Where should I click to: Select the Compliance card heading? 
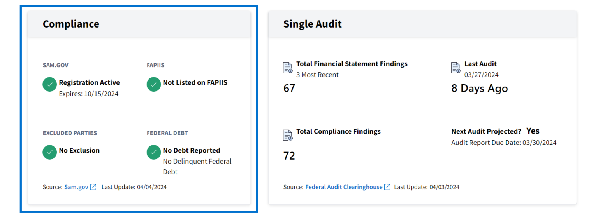(71, 24)
